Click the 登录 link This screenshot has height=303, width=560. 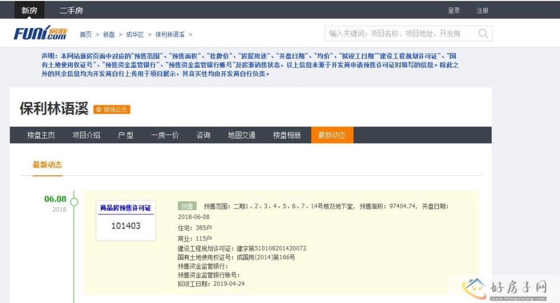tap(454, 11)
